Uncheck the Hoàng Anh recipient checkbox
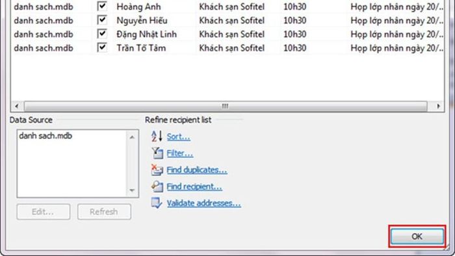The image size is (455, 256). tap(102, 6)
